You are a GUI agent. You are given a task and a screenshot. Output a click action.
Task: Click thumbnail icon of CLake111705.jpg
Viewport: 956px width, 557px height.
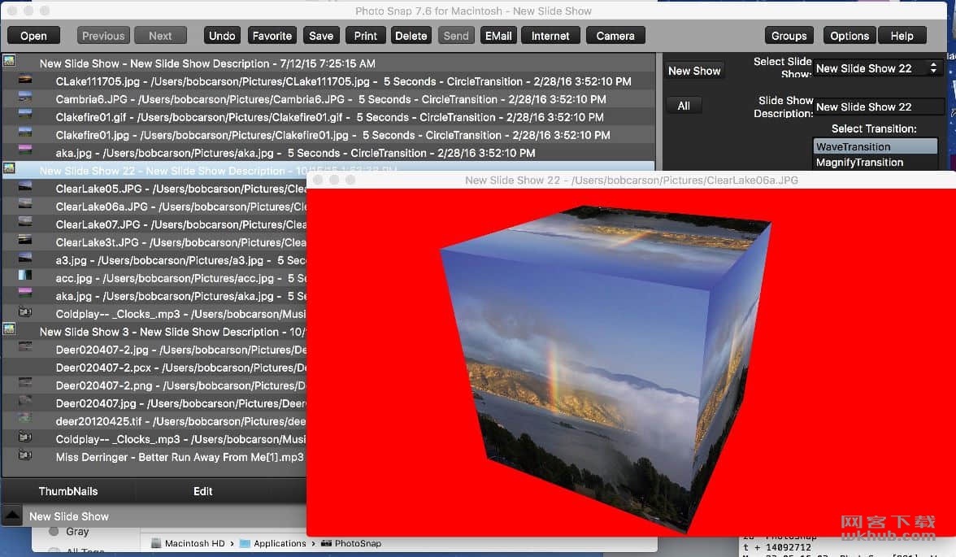coord(25,80)
